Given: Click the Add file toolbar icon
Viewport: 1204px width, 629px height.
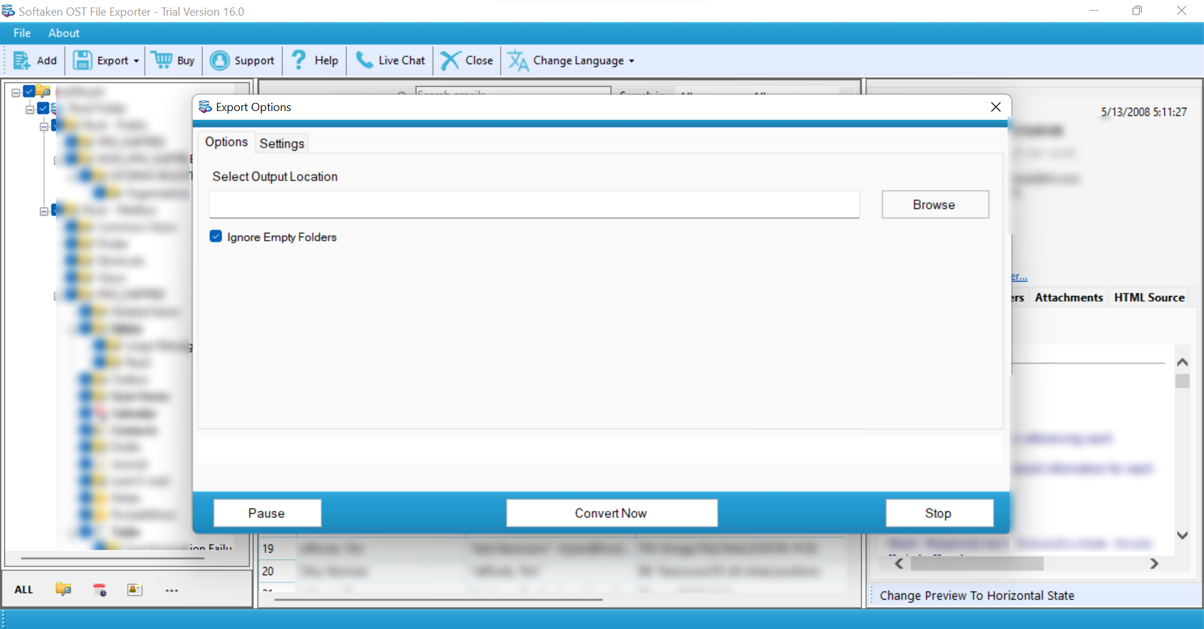Looking at the screenshot, I should point(22,60).
